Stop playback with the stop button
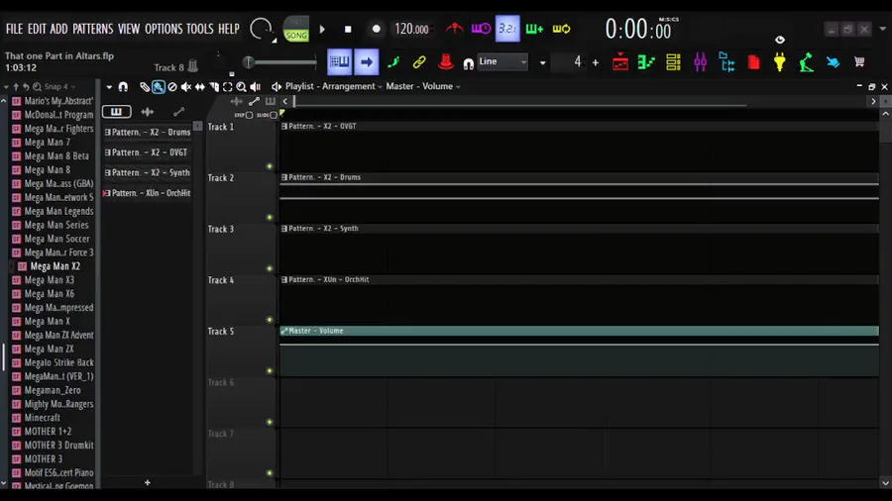 point(348,29)
